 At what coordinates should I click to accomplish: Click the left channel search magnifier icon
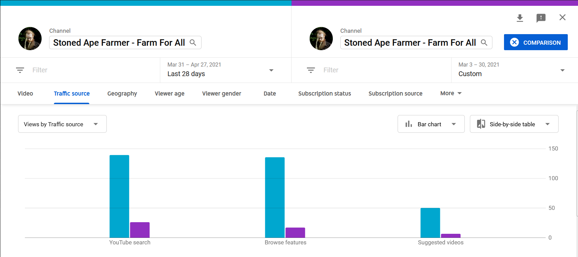tap(193, 43)
